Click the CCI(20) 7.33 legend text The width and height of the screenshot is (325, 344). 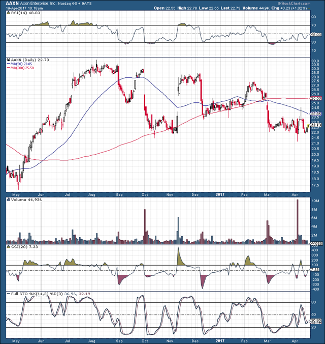pos(24,247)
